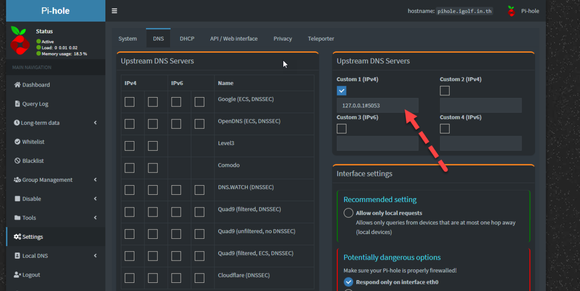Expand Local DNS submenu arrow

point(95,256)
